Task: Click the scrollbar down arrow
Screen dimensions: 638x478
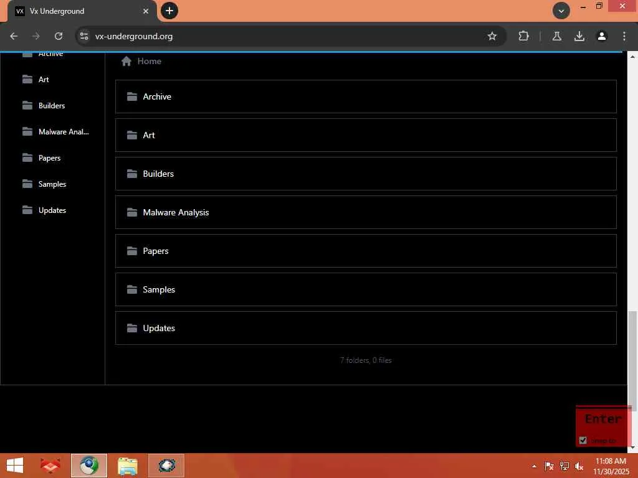Action: [x=632, y=448]
